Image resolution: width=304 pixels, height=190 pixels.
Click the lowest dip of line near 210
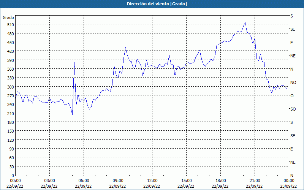pyautogui.click(x=72, y=115)
